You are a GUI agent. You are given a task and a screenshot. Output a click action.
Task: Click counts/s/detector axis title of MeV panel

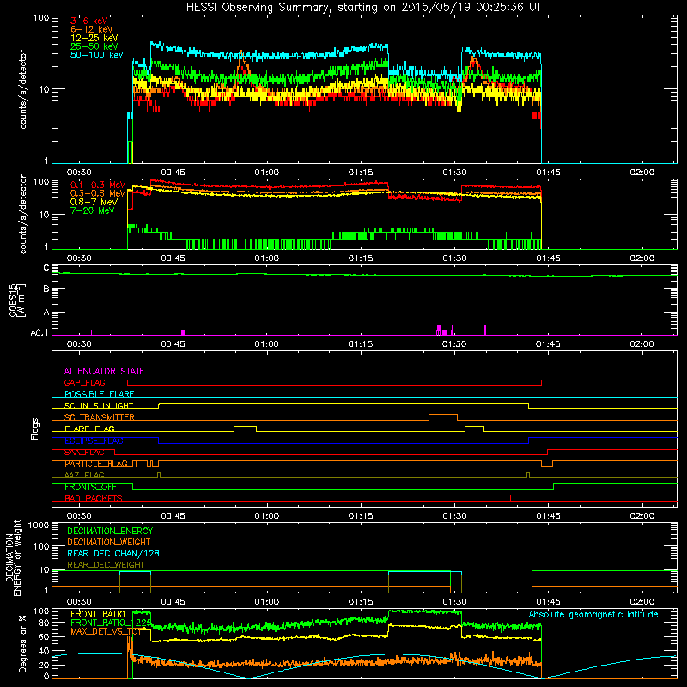pos(23,214)
